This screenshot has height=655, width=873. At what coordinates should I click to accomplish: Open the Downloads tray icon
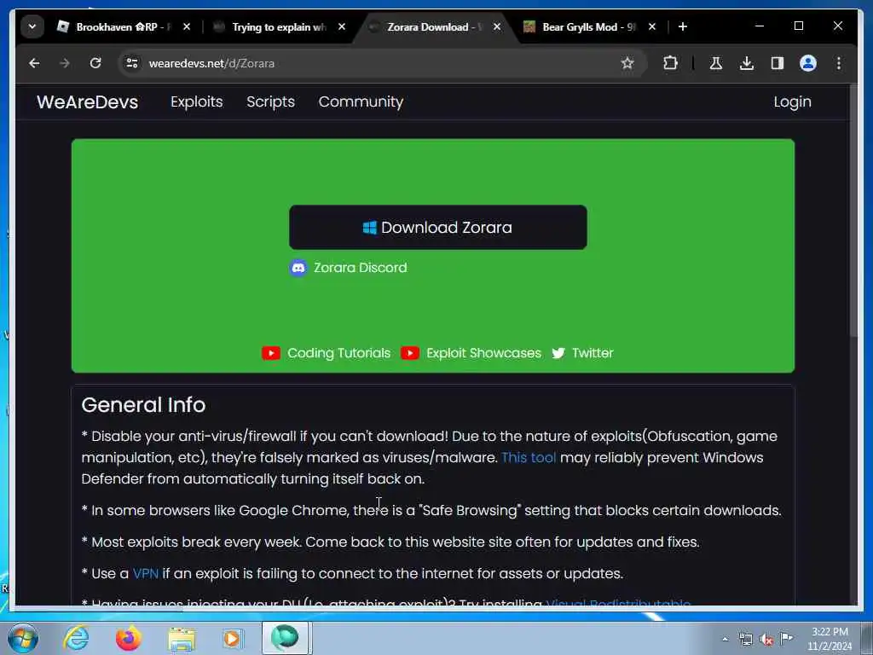[747, 63]
